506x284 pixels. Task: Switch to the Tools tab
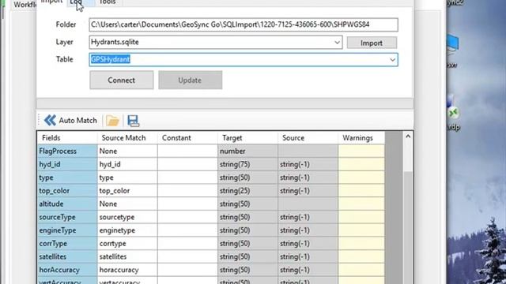pyautogui.click(x=108, y=2)
